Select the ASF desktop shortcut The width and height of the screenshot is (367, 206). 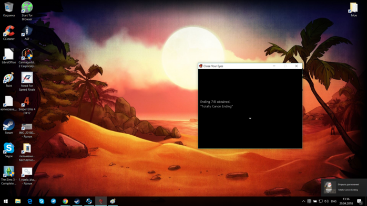[27, 33]
